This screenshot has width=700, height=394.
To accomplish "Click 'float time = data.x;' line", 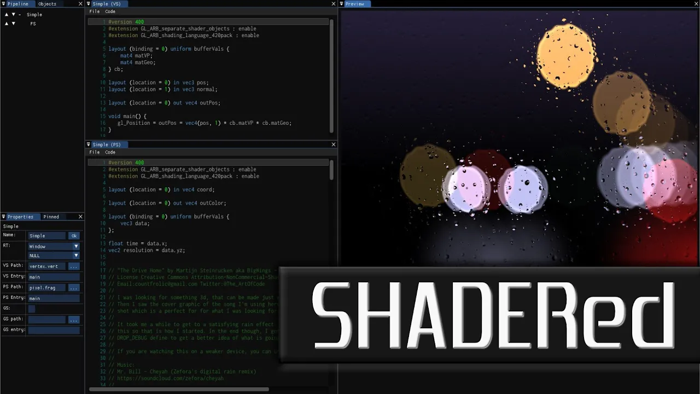I will (137, 244).
